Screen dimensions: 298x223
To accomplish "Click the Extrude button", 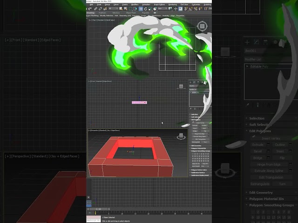I will point(195,125).
